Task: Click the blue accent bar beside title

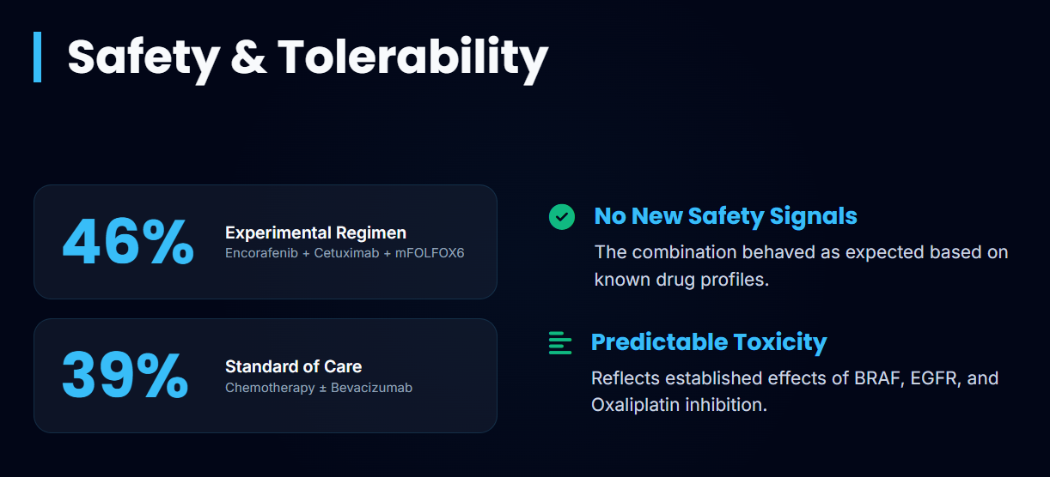Action: tap(37, 57)
